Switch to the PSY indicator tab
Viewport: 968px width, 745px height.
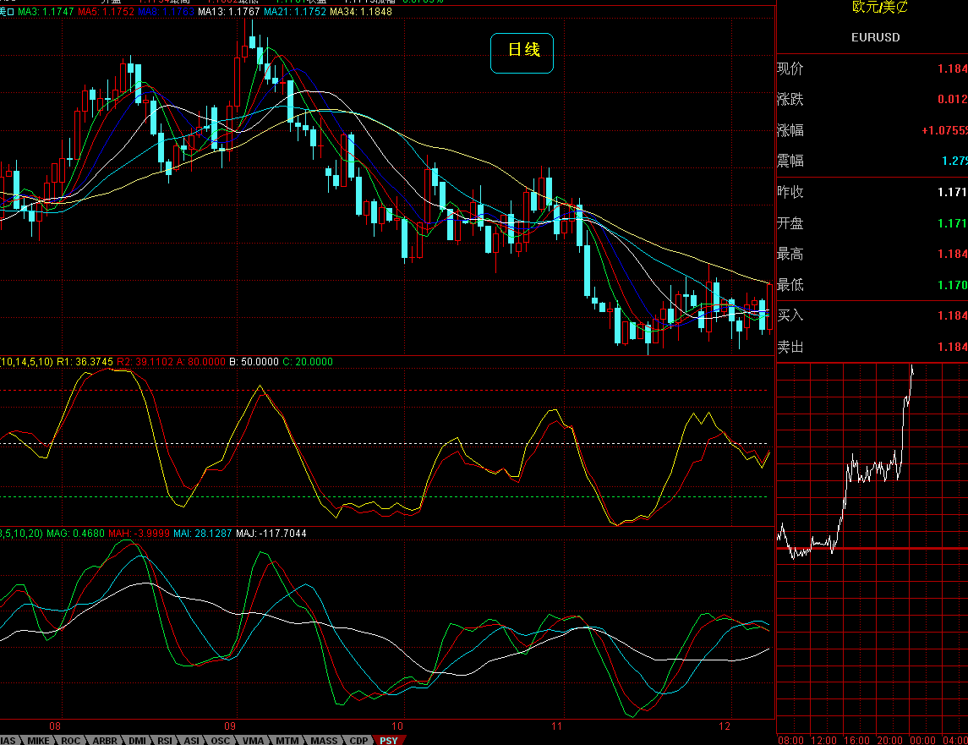coord(387,740)
